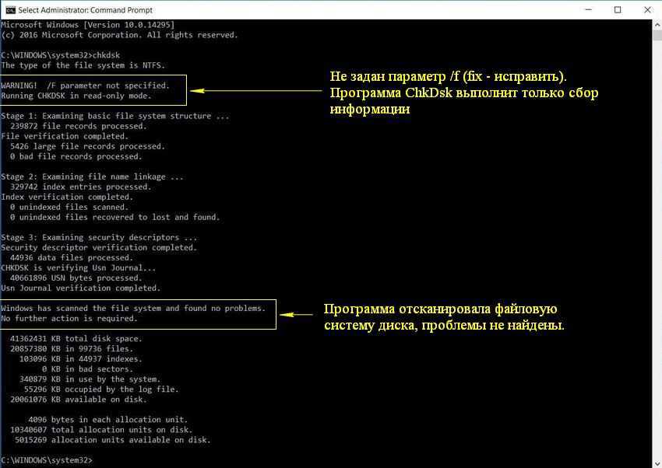Close the Command Prompt window
This screenshot has width=662, height=468.
pyautogui.click(x=647, y=9)
